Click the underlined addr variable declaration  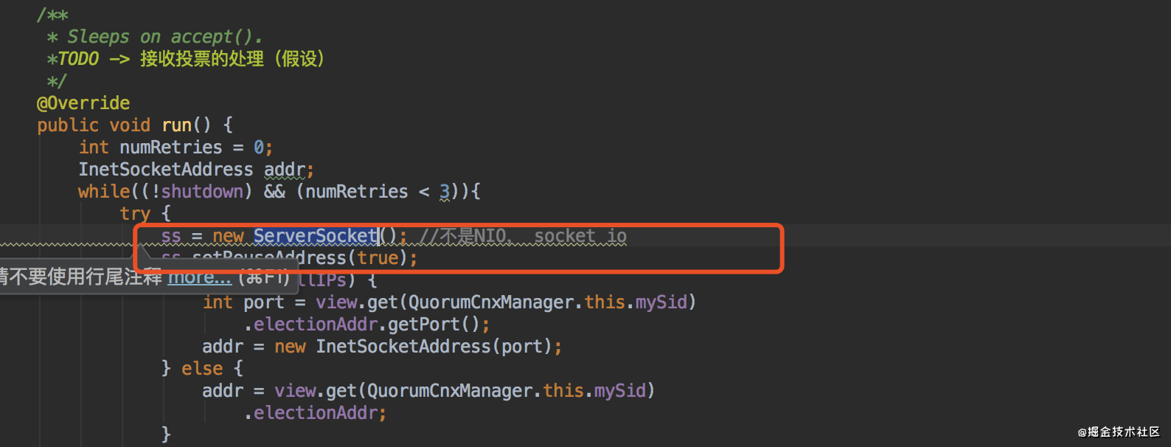tap(284, 170)
